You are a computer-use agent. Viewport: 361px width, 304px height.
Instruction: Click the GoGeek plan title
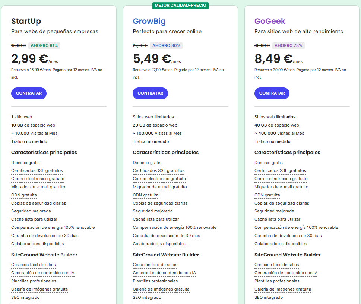pos(270,21)
